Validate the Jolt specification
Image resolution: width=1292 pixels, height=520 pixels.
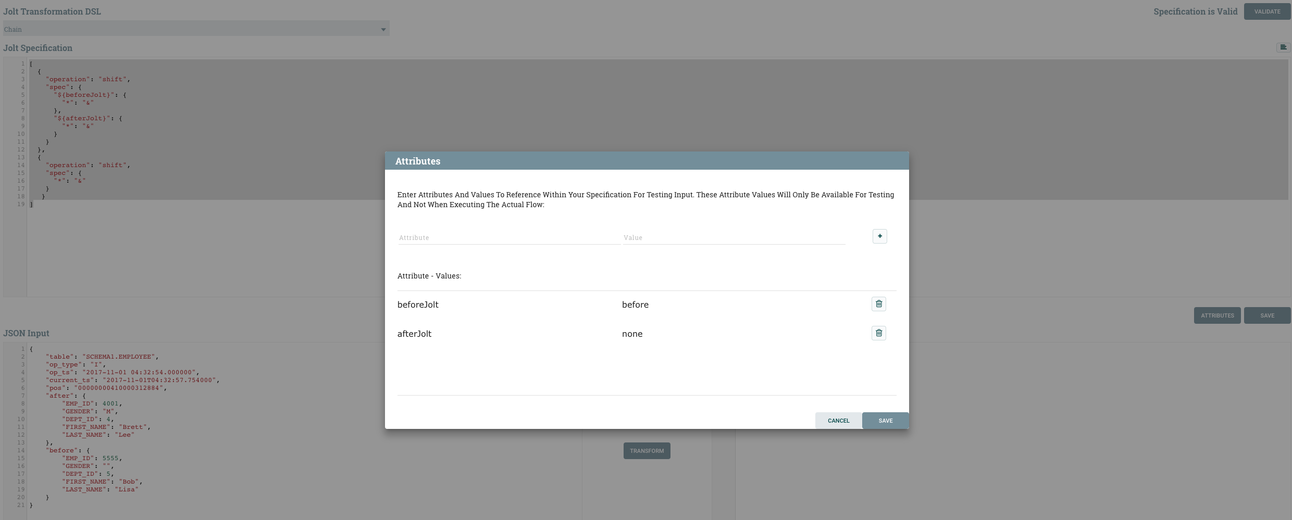1267,11
